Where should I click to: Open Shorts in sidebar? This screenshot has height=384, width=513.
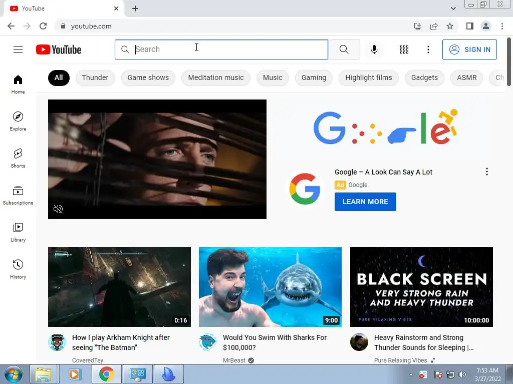click(18, 158)
